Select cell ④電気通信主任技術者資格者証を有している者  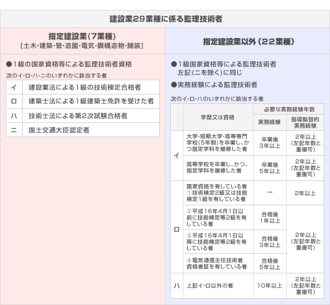click(x=218, y=263)
